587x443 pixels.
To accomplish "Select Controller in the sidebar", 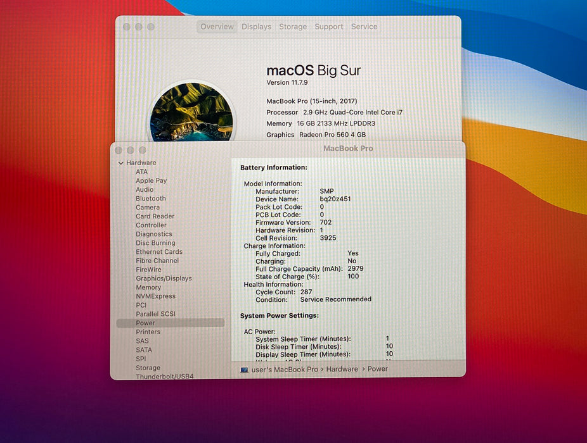I will [151, 225].
